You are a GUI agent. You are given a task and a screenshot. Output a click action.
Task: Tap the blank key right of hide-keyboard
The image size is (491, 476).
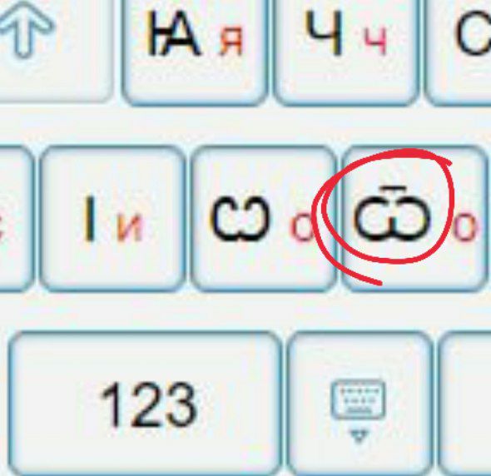click(x=464, y=404)
